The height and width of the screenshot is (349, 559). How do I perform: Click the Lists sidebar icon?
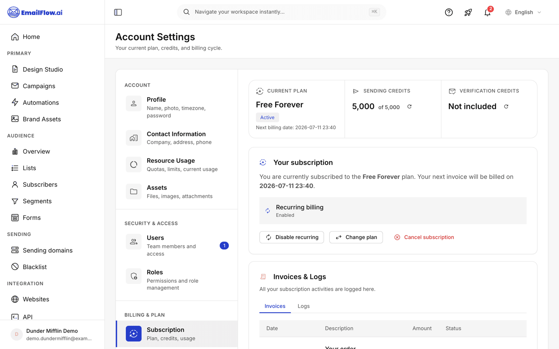(x=15, y=168)
